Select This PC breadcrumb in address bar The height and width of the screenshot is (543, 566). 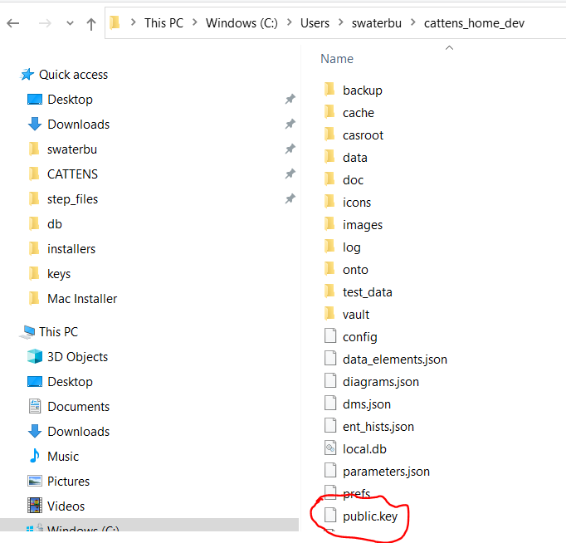[x=163, y=23]
